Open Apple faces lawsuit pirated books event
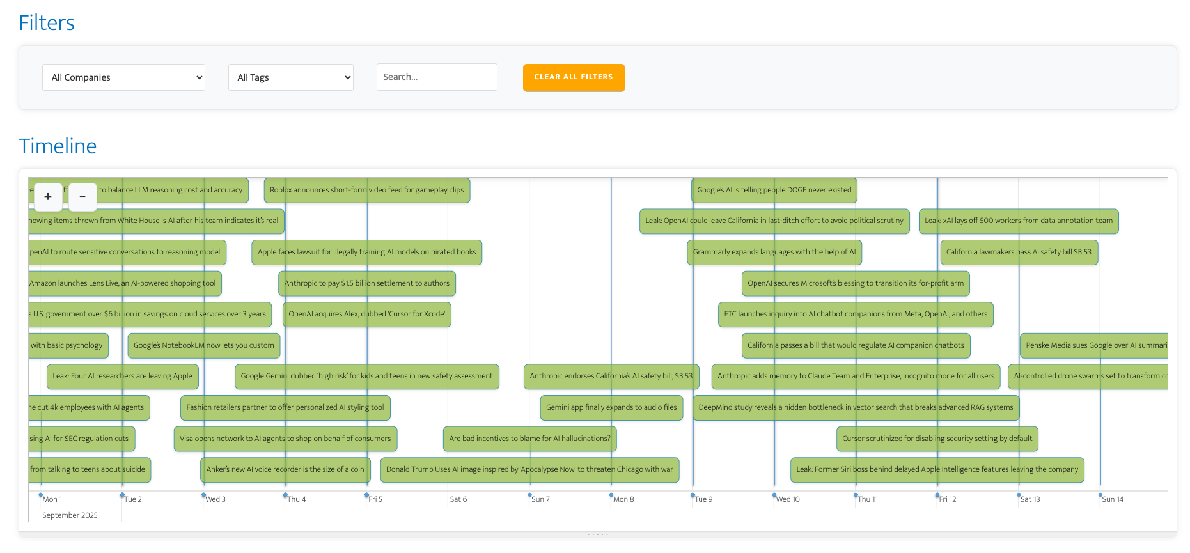Screen dimensions: 1190x553 point(366,253)
